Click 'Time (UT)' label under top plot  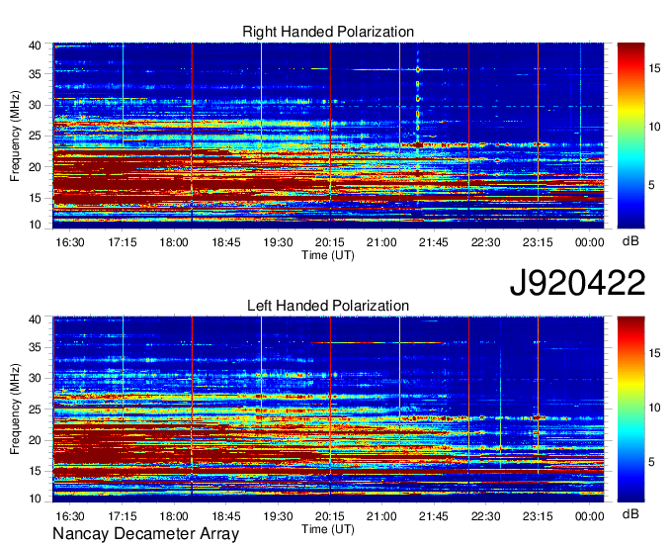328,255
